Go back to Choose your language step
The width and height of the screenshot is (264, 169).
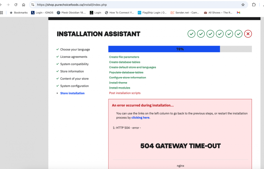pos(75,49)
